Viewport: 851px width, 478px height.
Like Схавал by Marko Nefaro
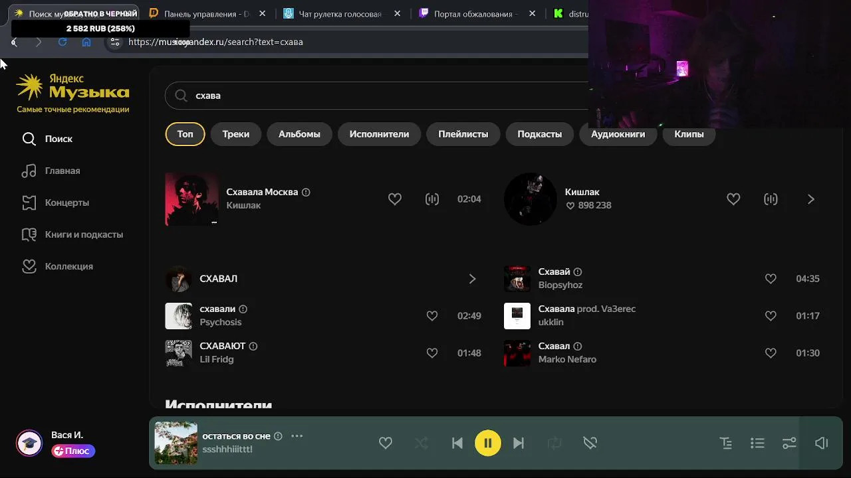click(771, 353)
